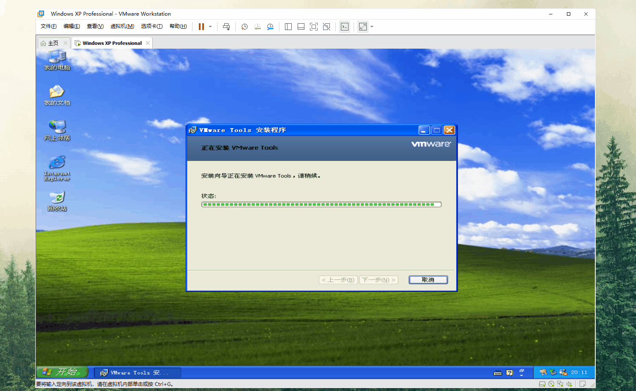Close the Windows XP Professional tab
Image resolution: width=636 pixels, height=391 pixels.
(x=148, y=43)
